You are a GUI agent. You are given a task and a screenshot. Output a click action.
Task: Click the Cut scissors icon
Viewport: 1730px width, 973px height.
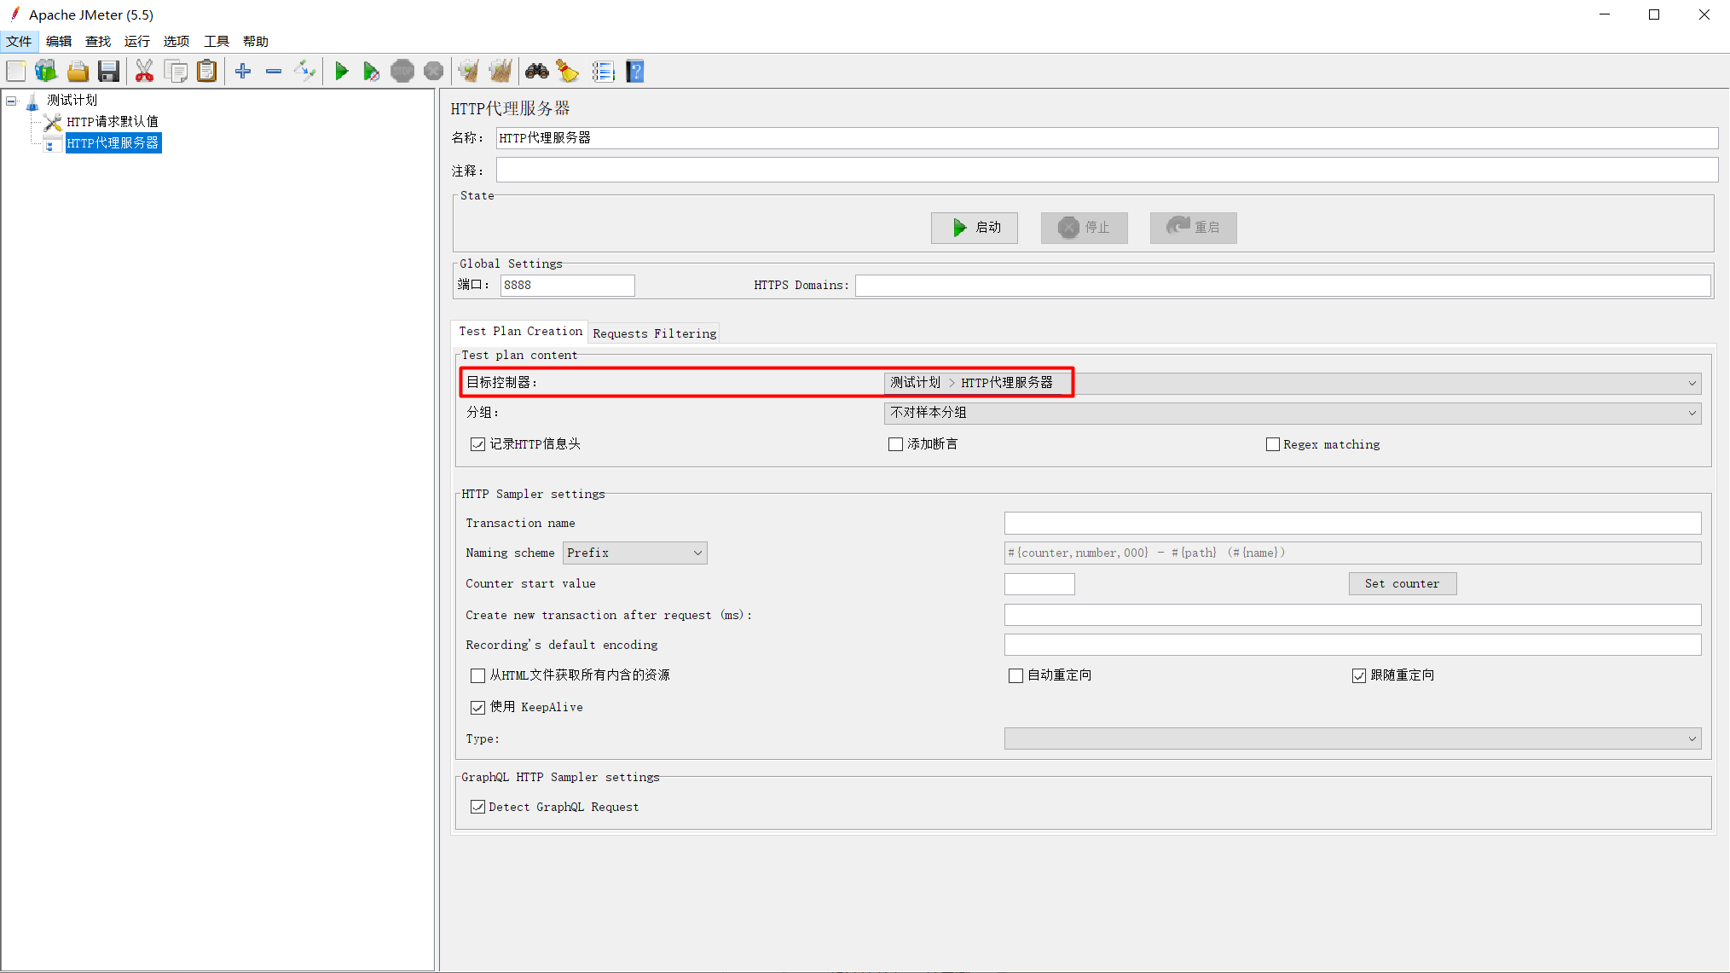pos(144,72)
